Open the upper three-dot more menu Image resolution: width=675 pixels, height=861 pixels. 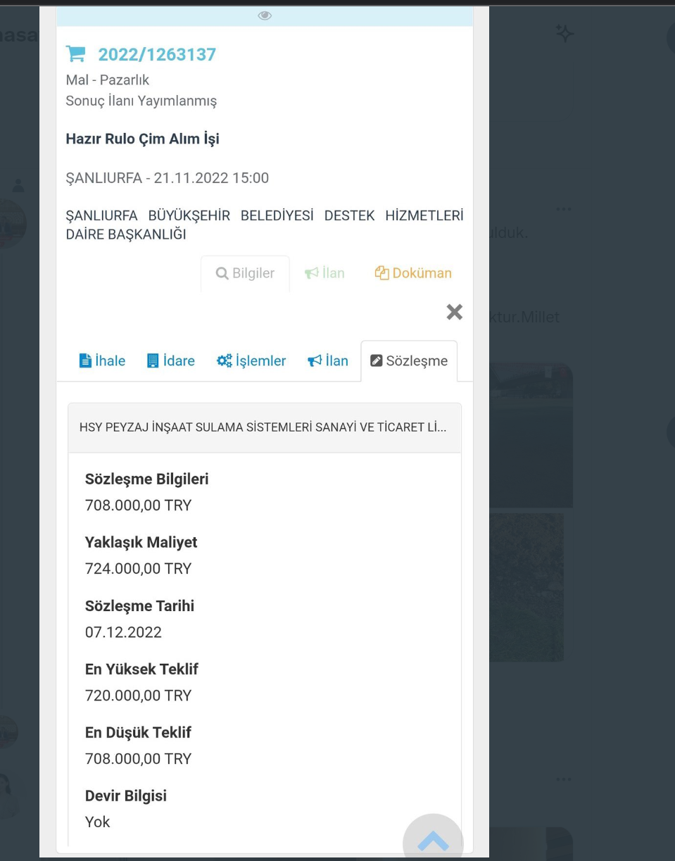(x=563, y=209)
